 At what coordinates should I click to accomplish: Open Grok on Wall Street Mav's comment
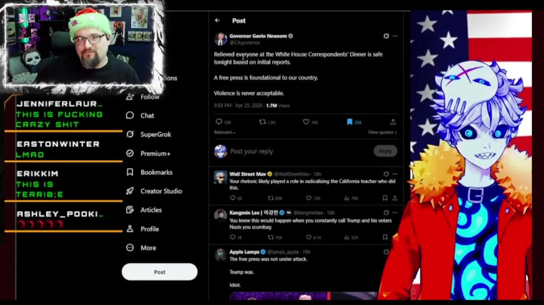386,174
